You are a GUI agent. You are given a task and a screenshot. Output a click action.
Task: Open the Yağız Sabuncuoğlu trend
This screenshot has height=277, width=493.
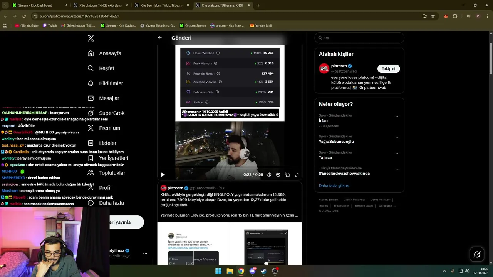336,141
